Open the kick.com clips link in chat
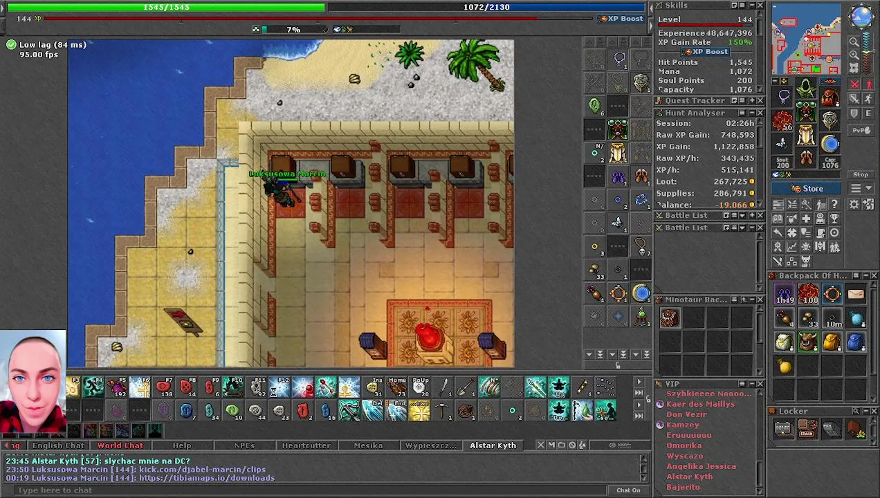The image size is (880, 498). click(x=202, y=470)
